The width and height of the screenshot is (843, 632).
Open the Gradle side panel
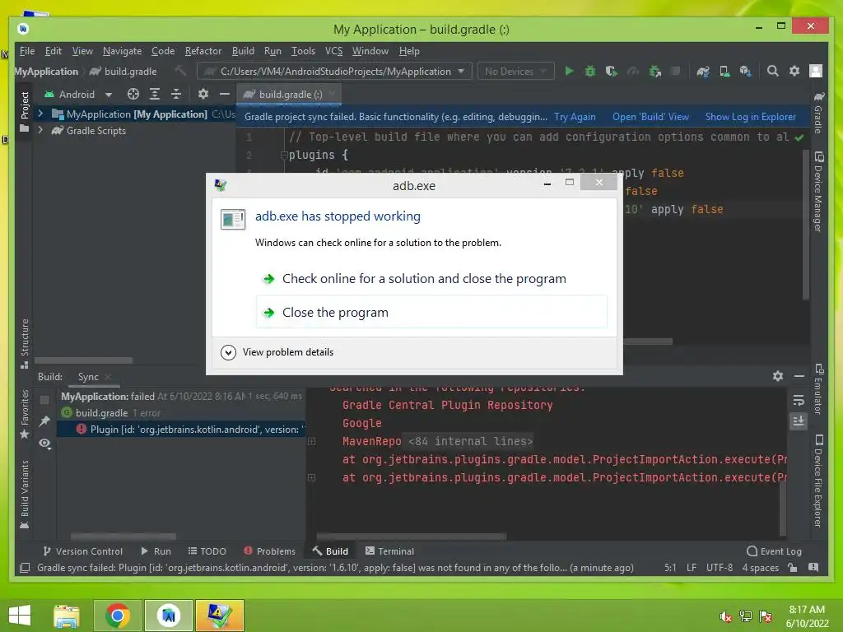(818, 113)
